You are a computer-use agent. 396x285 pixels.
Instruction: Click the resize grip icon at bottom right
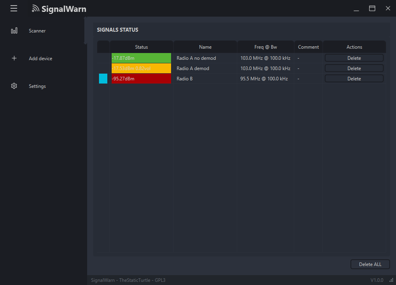(x=392, y=280)
